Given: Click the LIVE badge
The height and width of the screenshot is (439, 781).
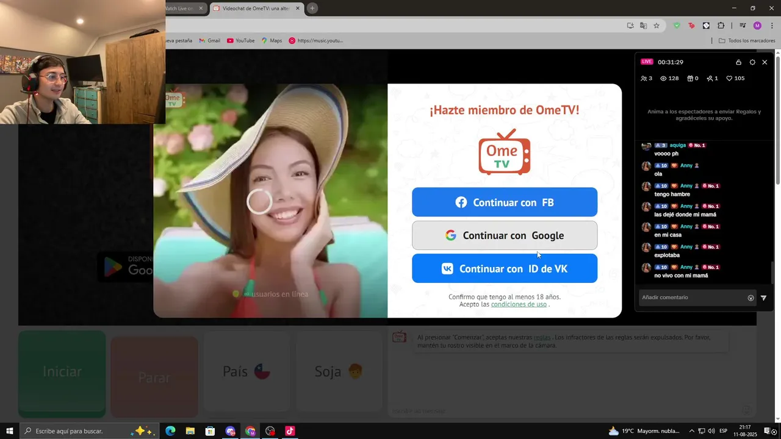Looking at the screenshot, I should pos(647,62).
